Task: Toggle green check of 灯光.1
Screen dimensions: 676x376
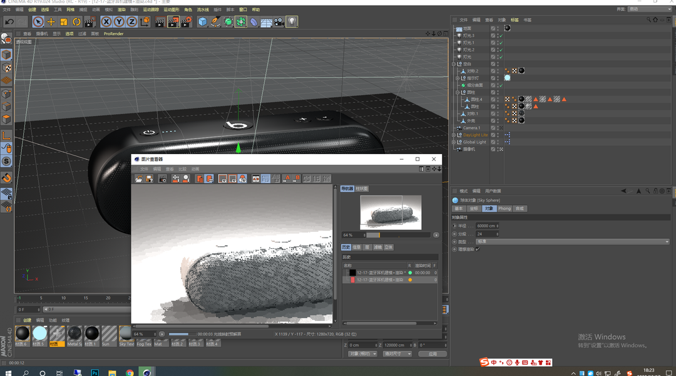Action: click(x=501, y=43)
